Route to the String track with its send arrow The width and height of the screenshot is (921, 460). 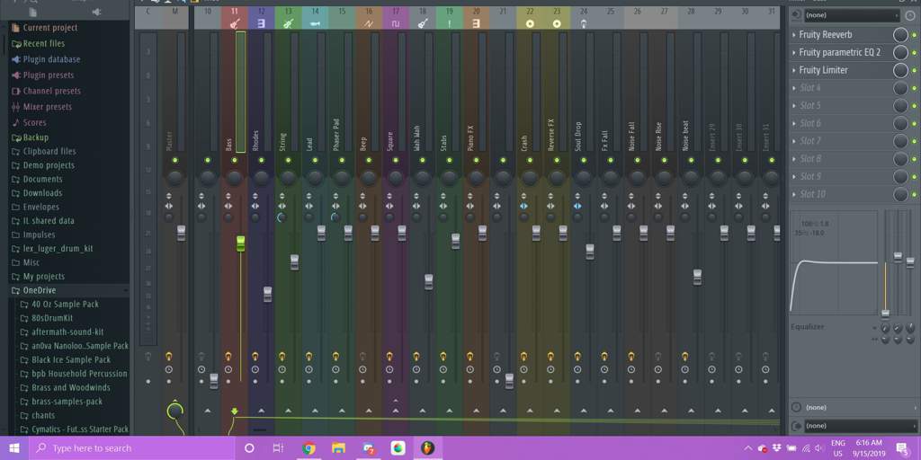[x=288, y=411]
